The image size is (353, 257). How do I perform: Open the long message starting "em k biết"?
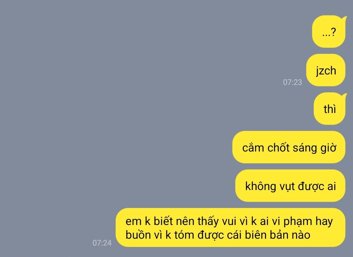coord(230,228)
